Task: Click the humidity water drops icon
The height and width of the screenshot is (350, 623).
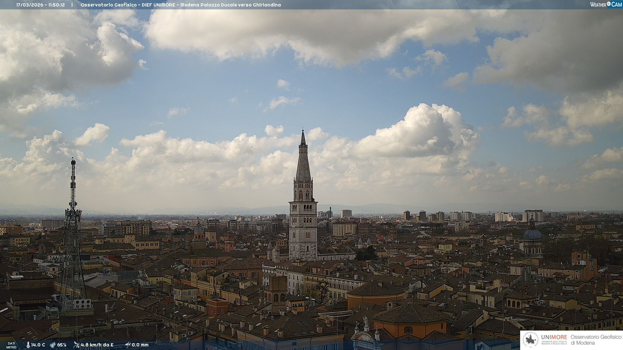Action: click(x=53, y=345)
